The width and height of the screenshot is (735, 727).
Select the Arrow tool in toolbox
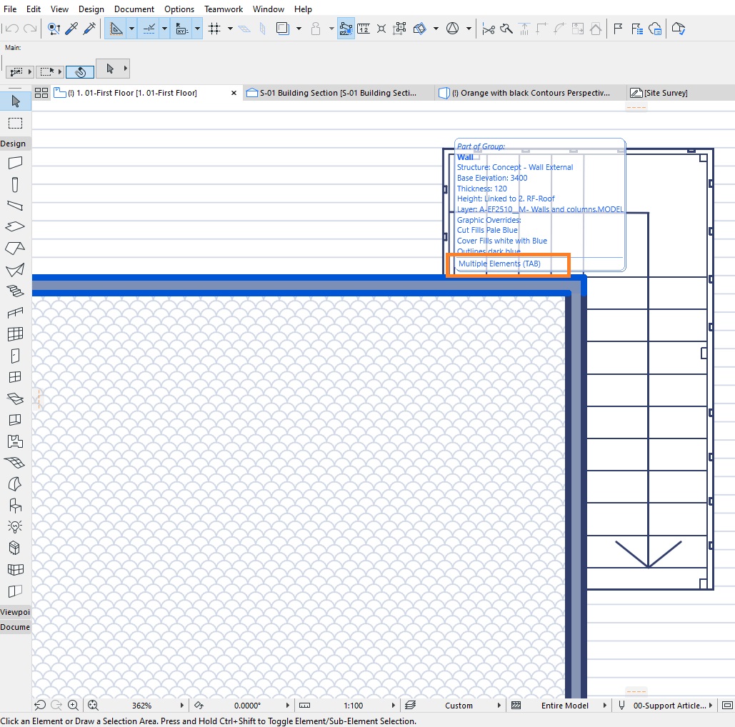16,101
